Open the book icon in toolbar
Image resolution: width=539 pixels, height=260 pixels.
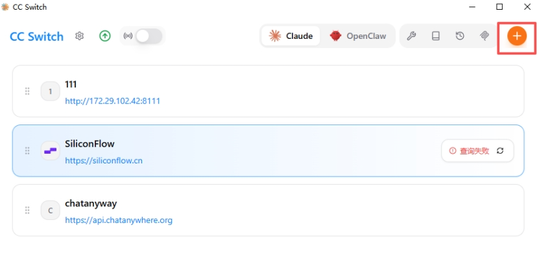click(435, 36)
